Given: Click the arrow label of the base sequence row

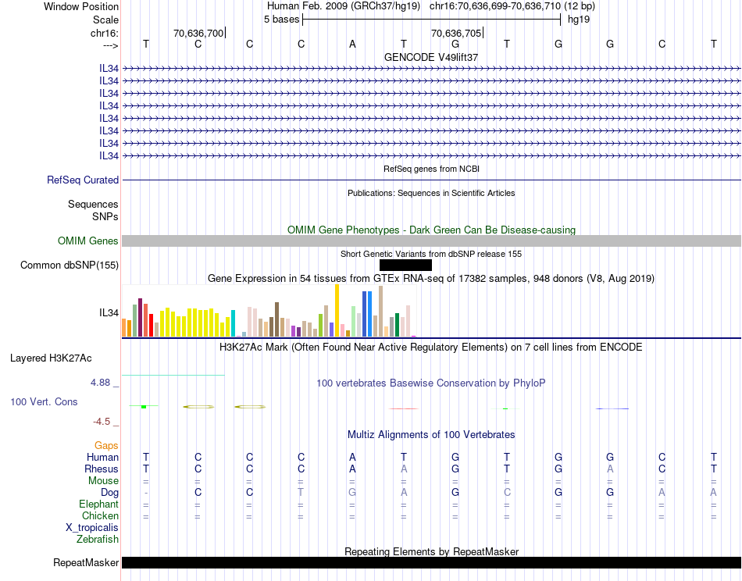Looking at the screenshot, I should coord(110,45).
